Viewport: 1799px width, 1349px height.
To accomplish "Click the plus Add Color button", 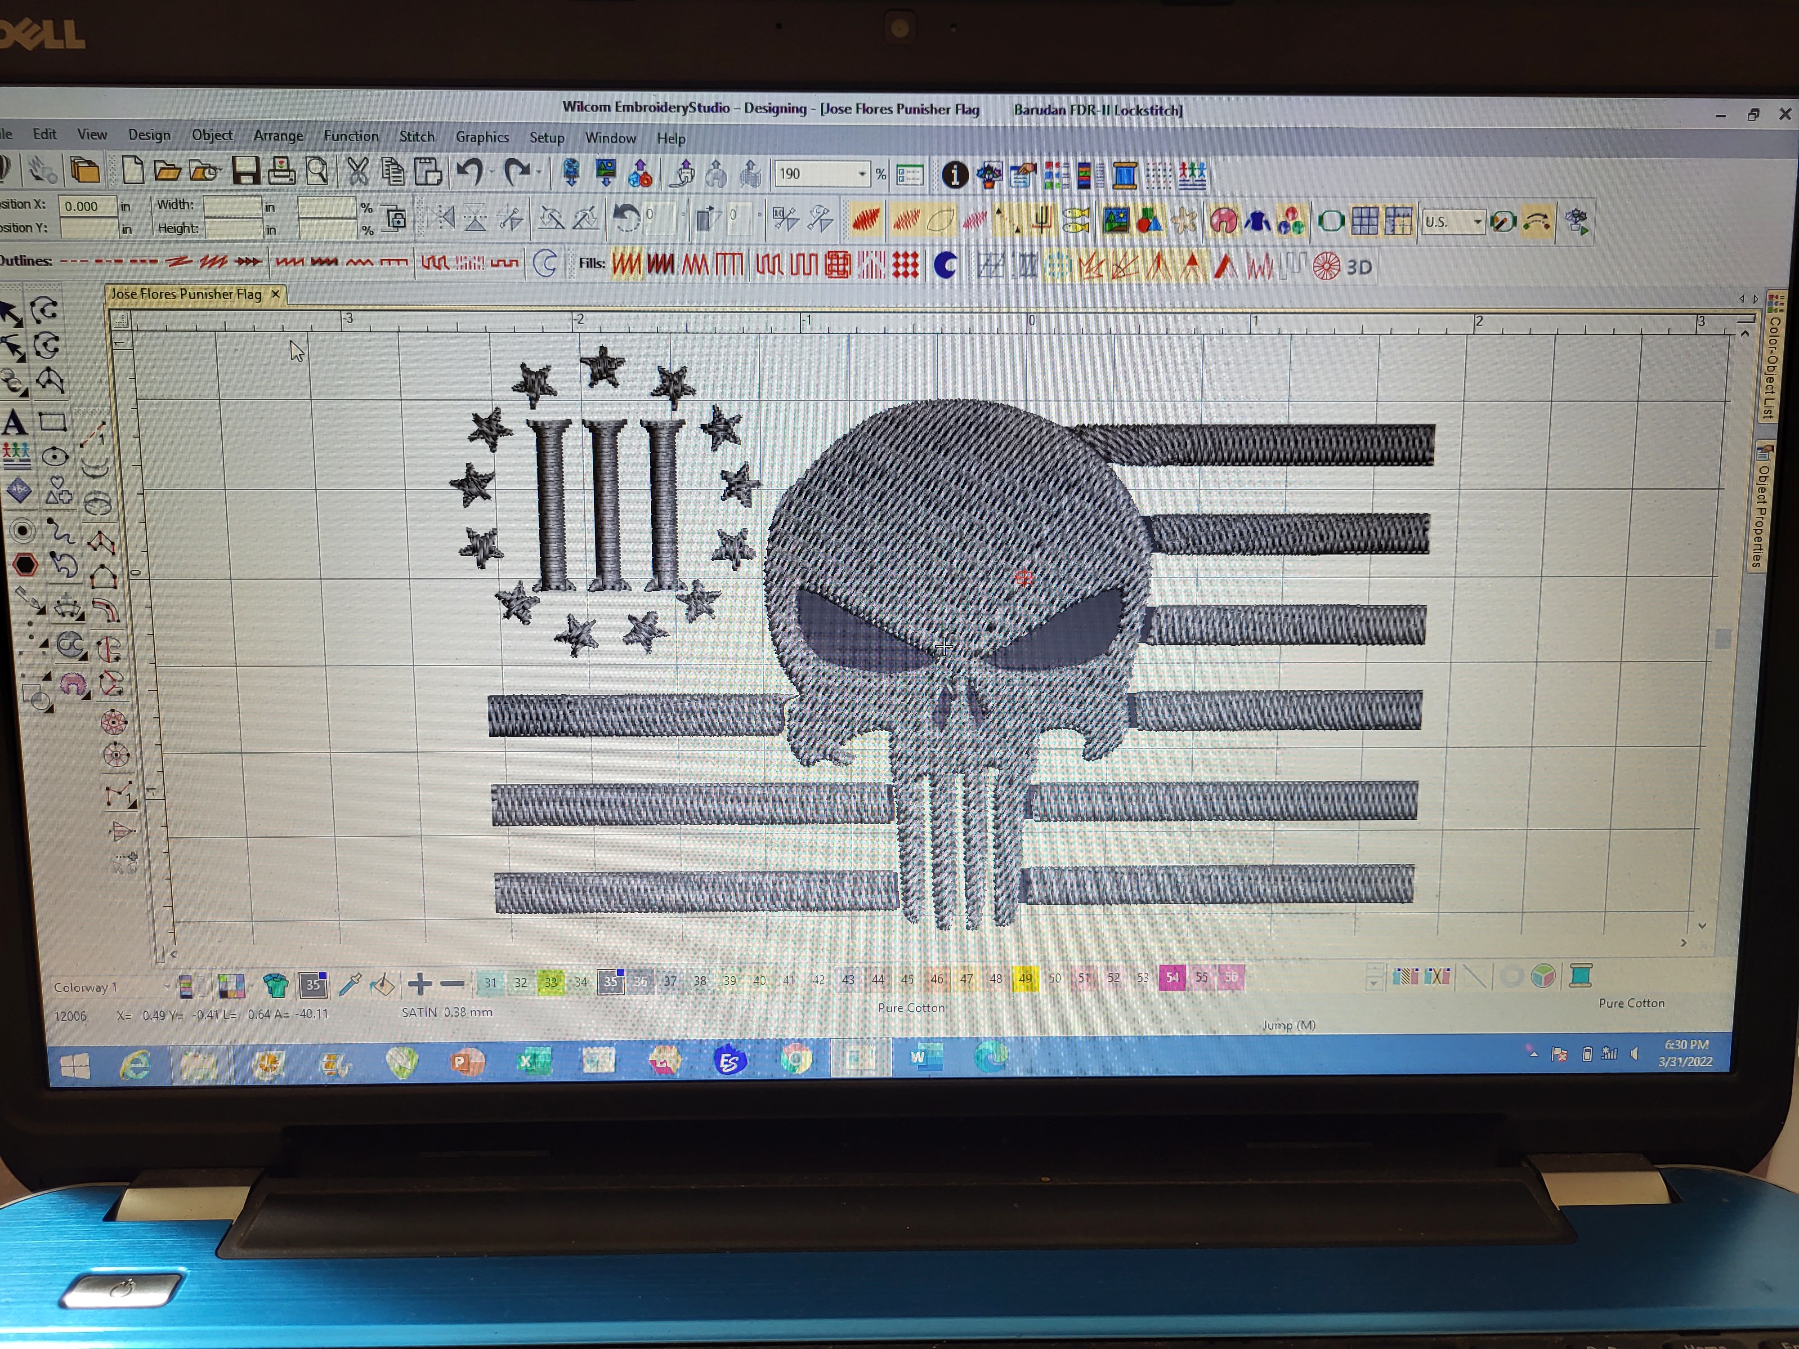I will click(420, 984).
